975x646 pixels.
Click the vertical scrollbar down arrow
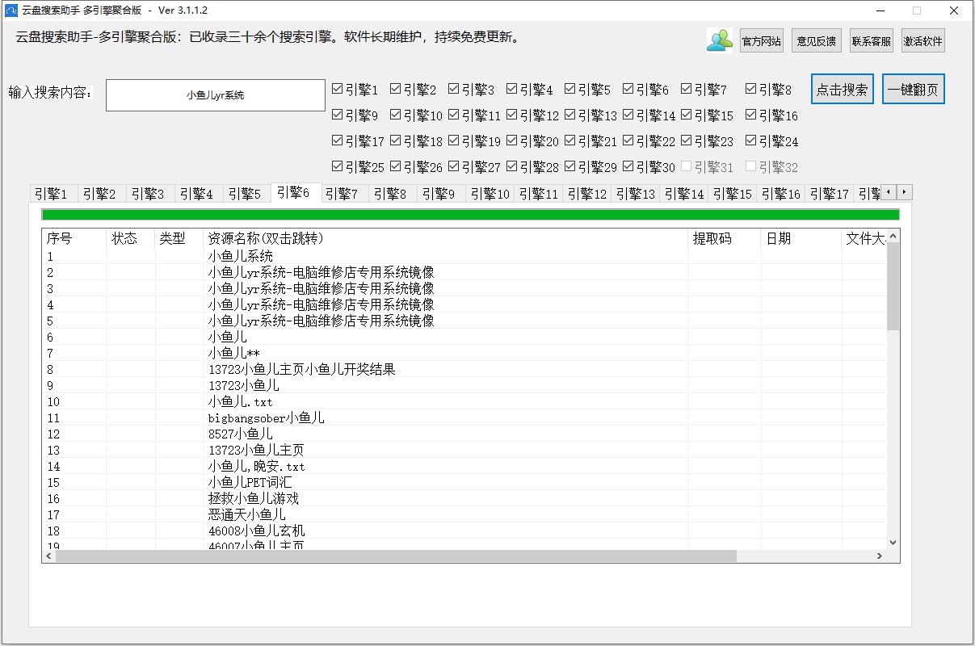(893, 543)
